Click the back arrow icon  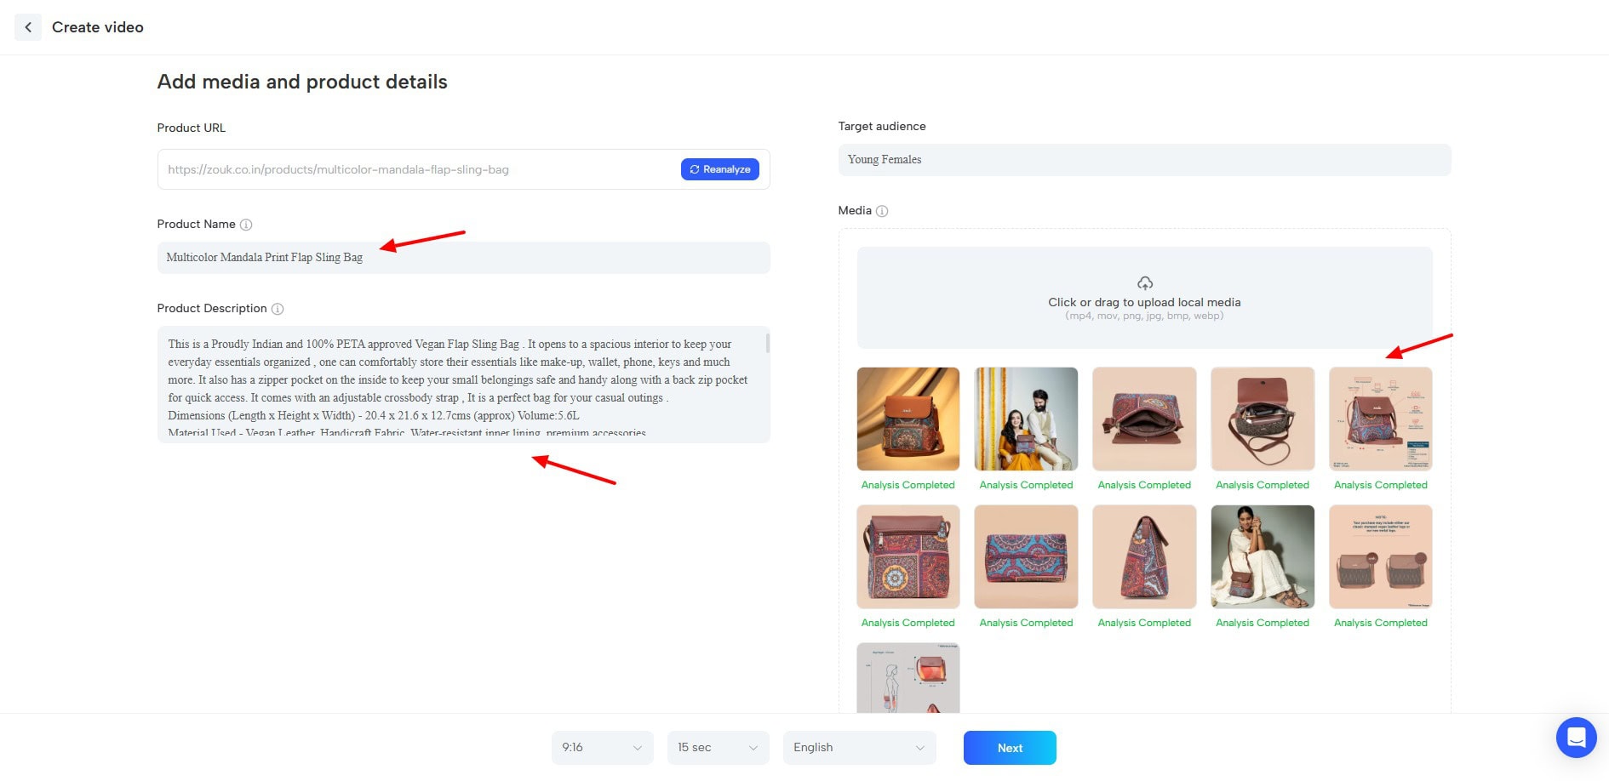pos(28,27)
